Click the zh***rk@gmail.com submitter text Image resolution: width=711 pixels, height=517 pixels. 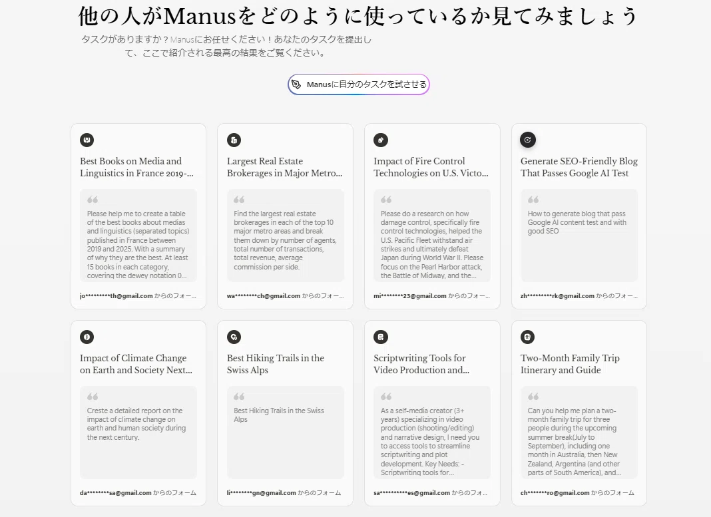(557, 296)
